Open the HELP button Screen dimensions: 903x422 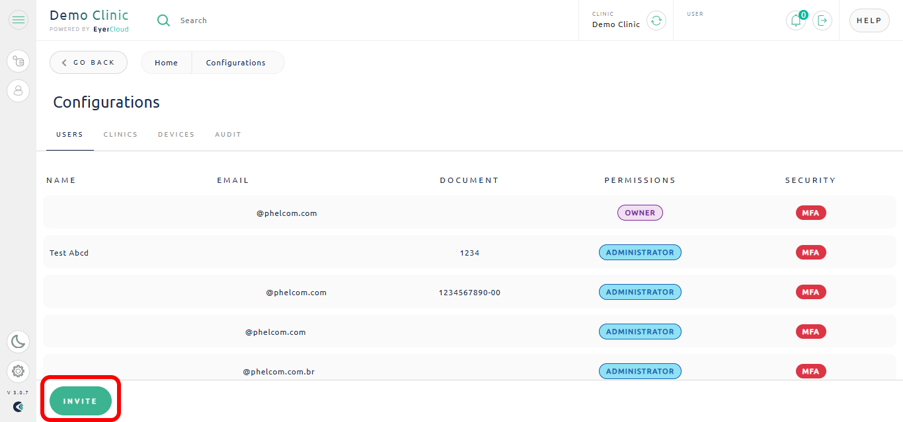[x=869, y=20]
